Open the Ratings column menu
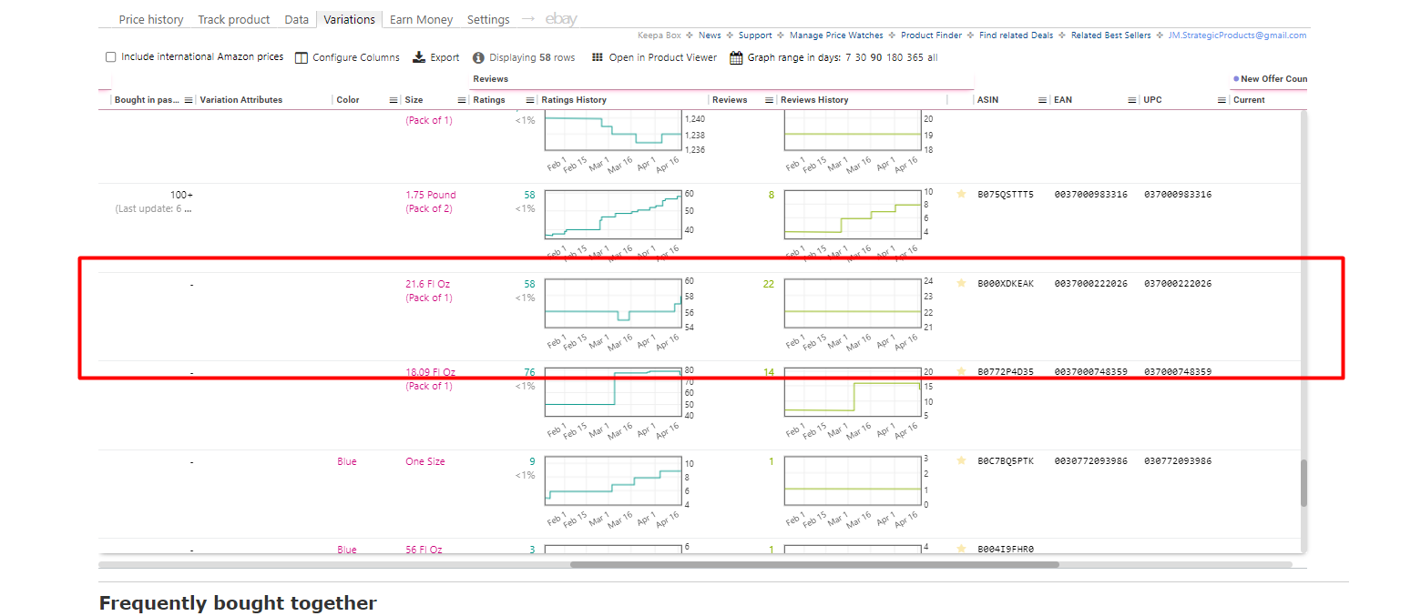The image size is (1421, 616). coord(529,100)
